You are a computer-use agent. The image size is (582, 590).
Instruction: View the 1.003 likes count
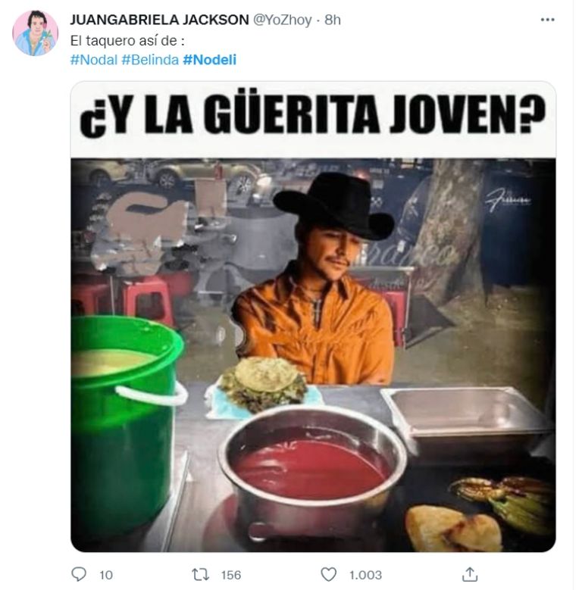pos(365,575)
